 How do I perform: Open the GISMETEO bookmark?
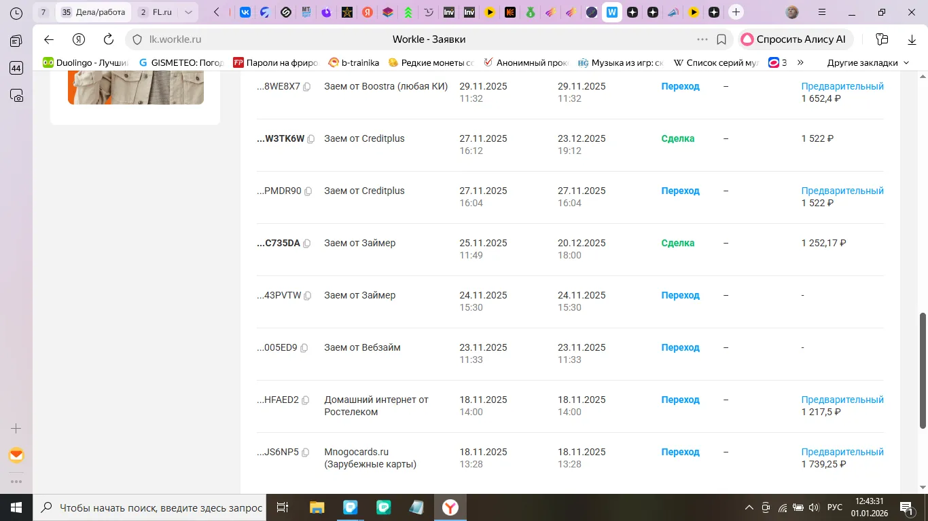(x=181, y=62)
